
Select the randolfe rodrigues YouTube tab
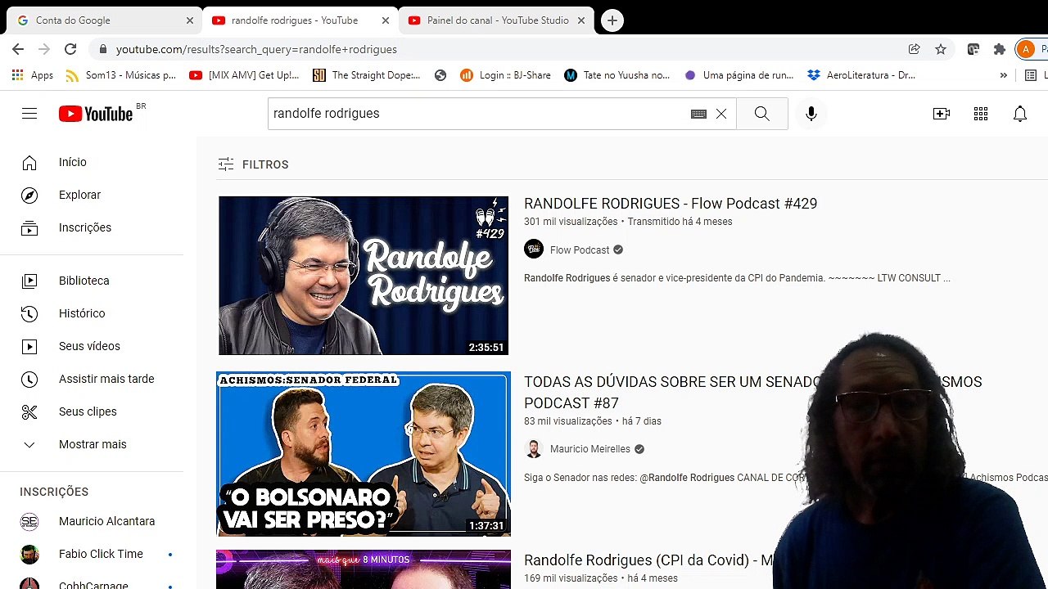[300, 20]
